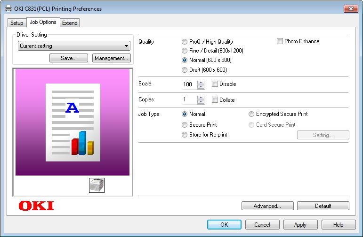Click the red OKI logo

click(36, 206)
